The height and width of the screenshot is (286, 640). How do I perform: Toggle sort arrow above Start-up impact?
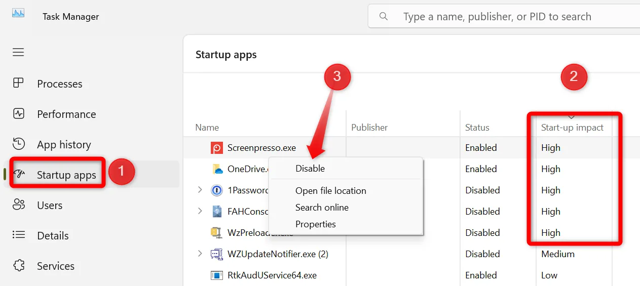point(572,117)
